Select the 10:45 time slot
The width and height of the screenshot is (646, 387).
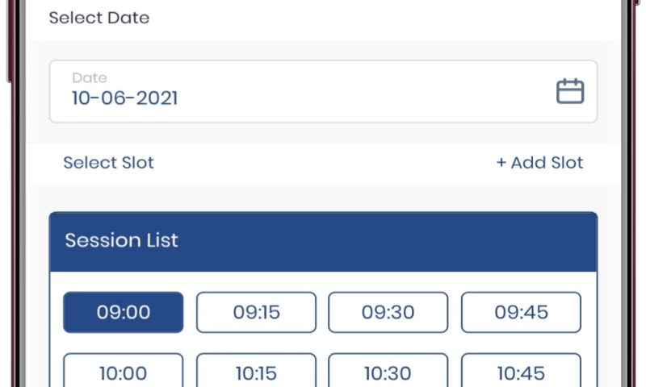[521, 372]
